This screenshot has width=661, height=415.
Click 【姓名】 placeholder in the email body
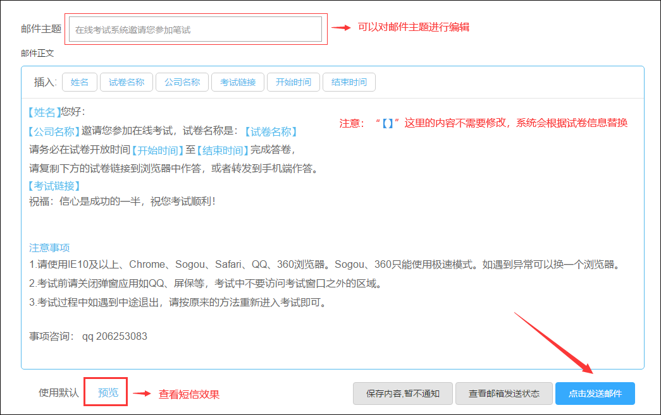[x=45, y=112]
